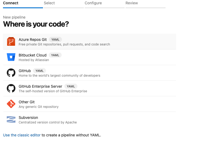Viewport: 198px width, 145px height.
Task: Click 'Any generic Git repository' description
Action: [39, 107]
